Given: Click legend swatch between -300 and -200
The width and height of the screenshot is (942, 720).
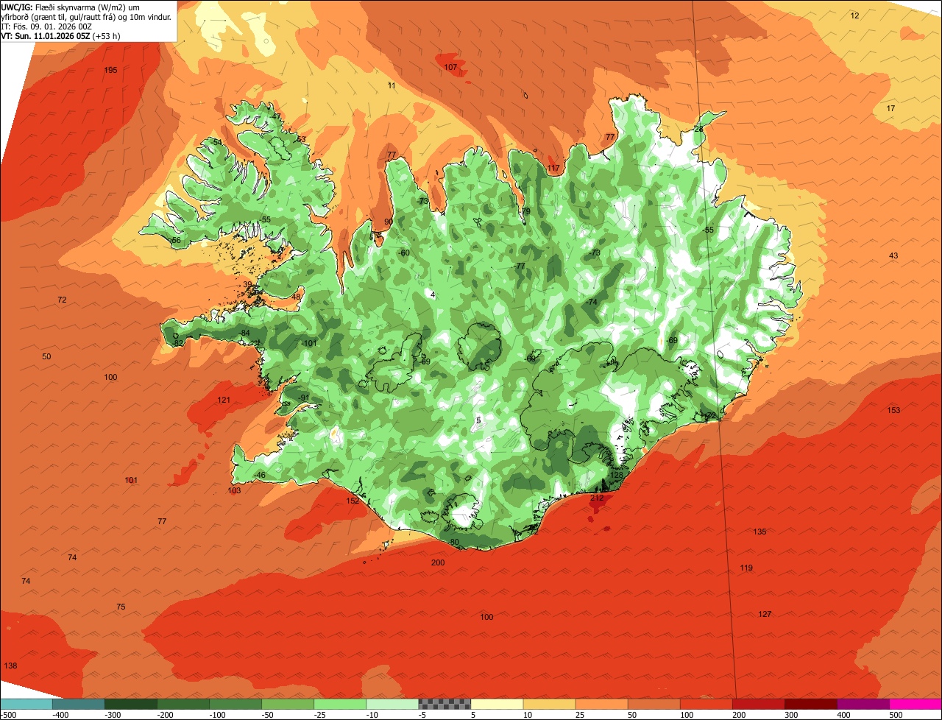Looking at the screenshot, I should point(131,704).
